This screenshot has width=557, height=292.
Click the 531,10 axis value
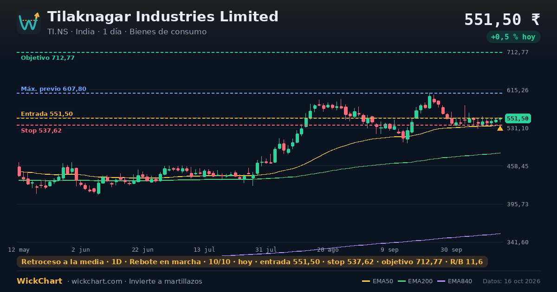click(x=518, y=128)
